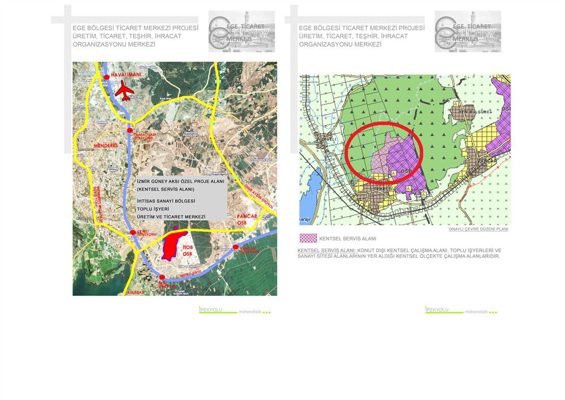Click the red project area polygon beside İTOB OSB

pyautogui.click(x=172, y=244)
